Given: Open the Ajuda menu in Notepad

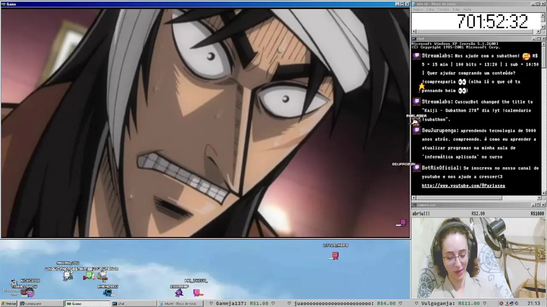Looking at the screenshot, I should pyautogui.click(x=468, y=9).
